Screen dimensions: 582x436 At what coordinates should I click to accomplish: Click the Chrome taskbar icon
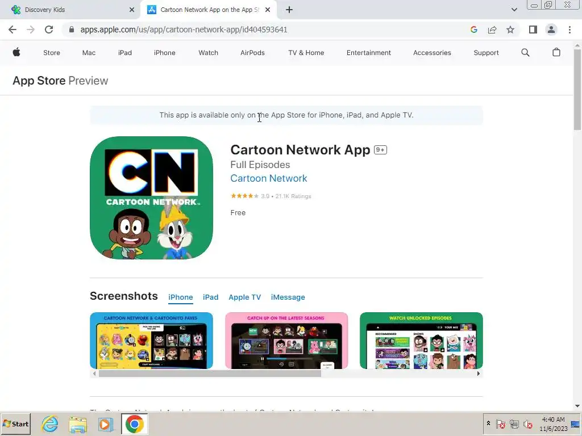134,424
